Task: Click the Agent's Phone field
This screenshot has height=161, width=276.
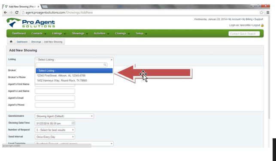Action: (x=55, y=105)
